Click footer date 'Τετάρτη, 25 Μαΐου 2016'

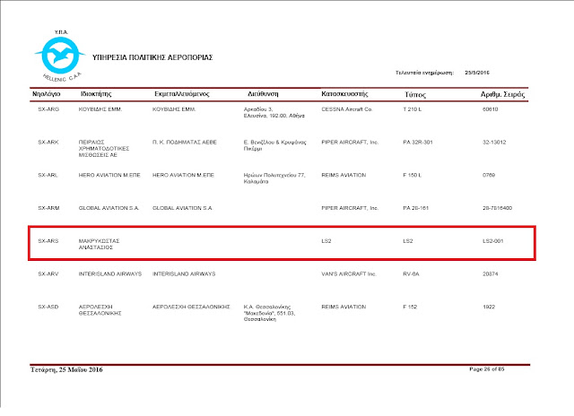66,369
